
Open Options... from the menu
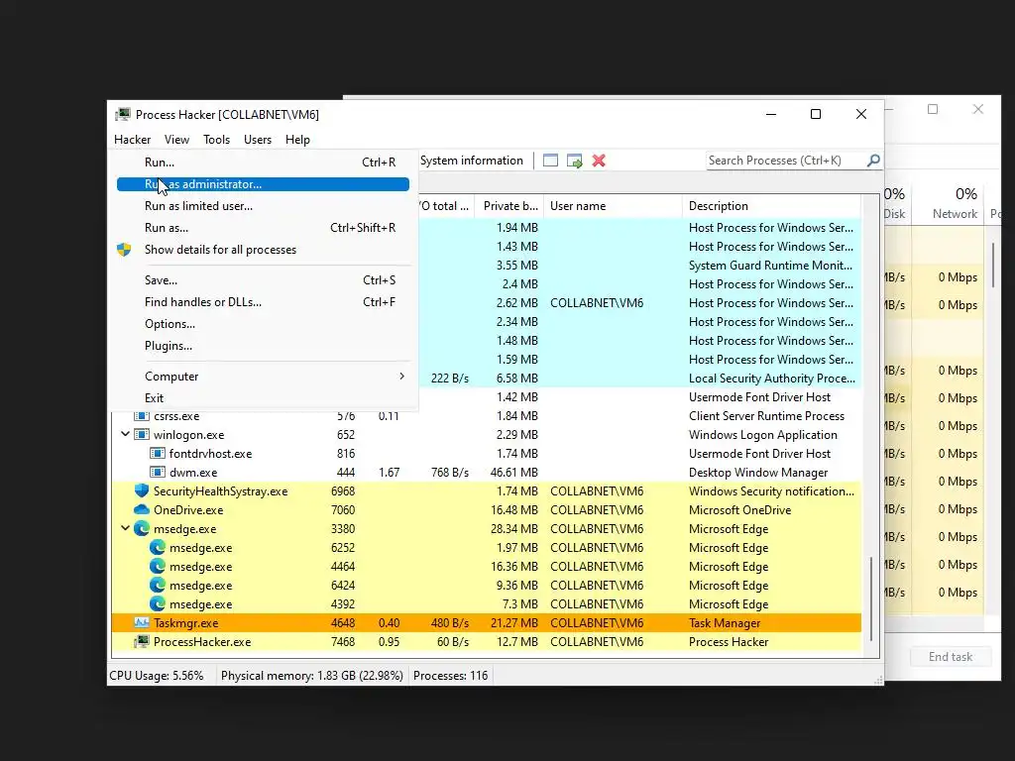click(x=263, y=324)
